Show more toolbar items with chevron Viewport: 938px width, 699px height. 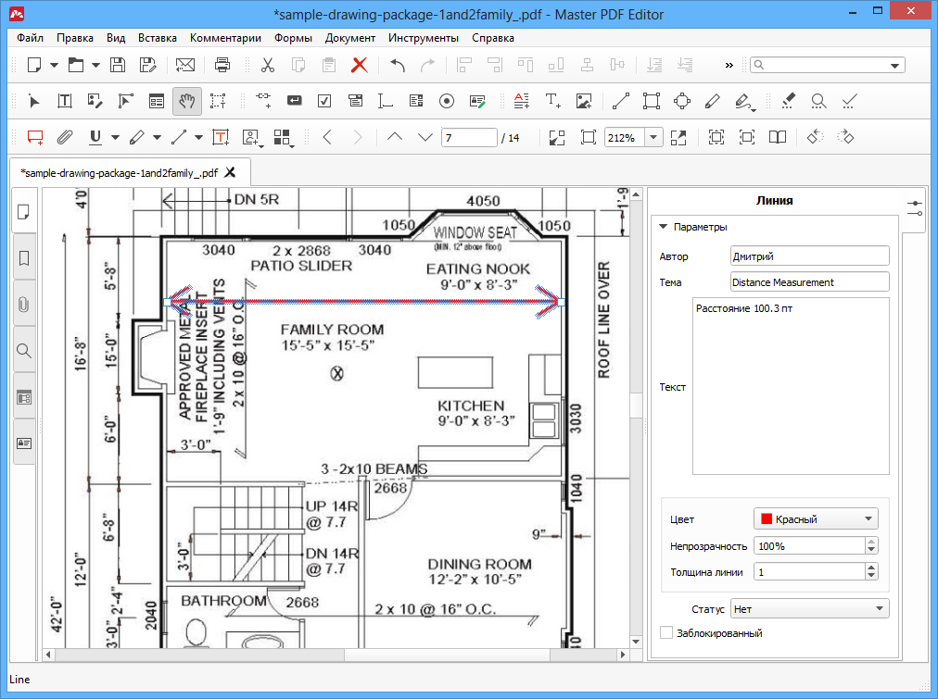pyautogui.click(x=729, y=65)
